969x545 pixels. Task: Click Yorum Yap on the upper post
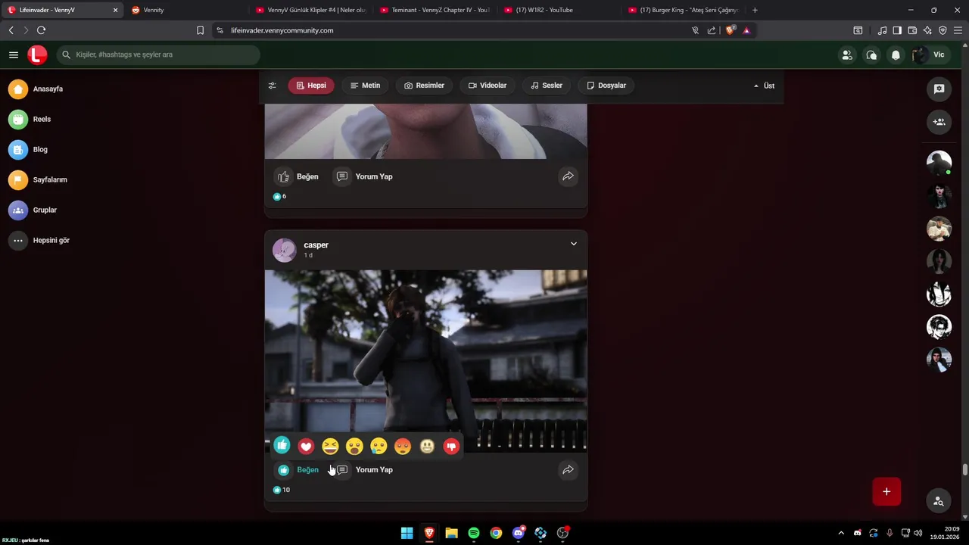[364, 176]
